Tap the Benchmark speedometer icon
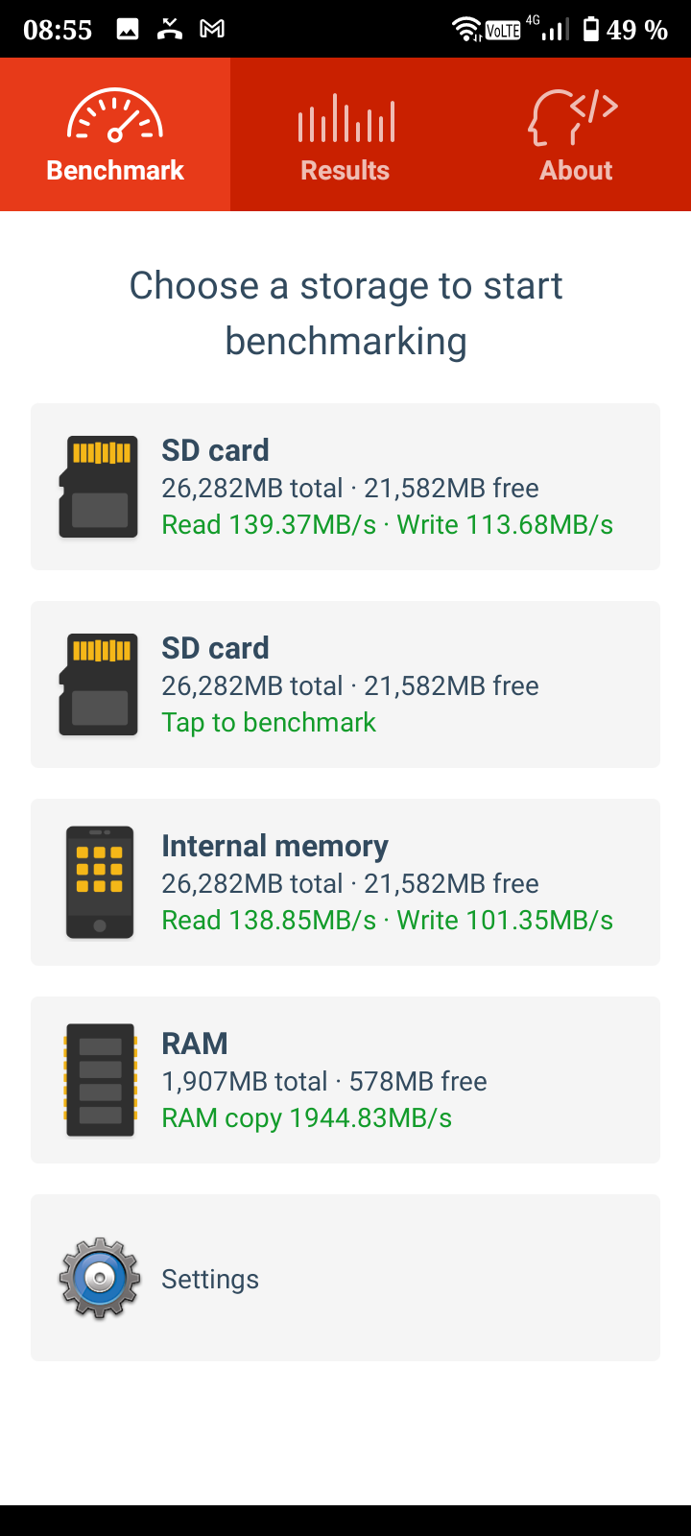Image resolution: width=691 pixels, height=1536 pixels. point(115,116)
